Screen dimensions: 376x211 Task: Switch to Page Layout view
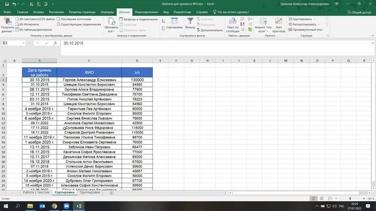pyautogui.click(x=321, y=199)
